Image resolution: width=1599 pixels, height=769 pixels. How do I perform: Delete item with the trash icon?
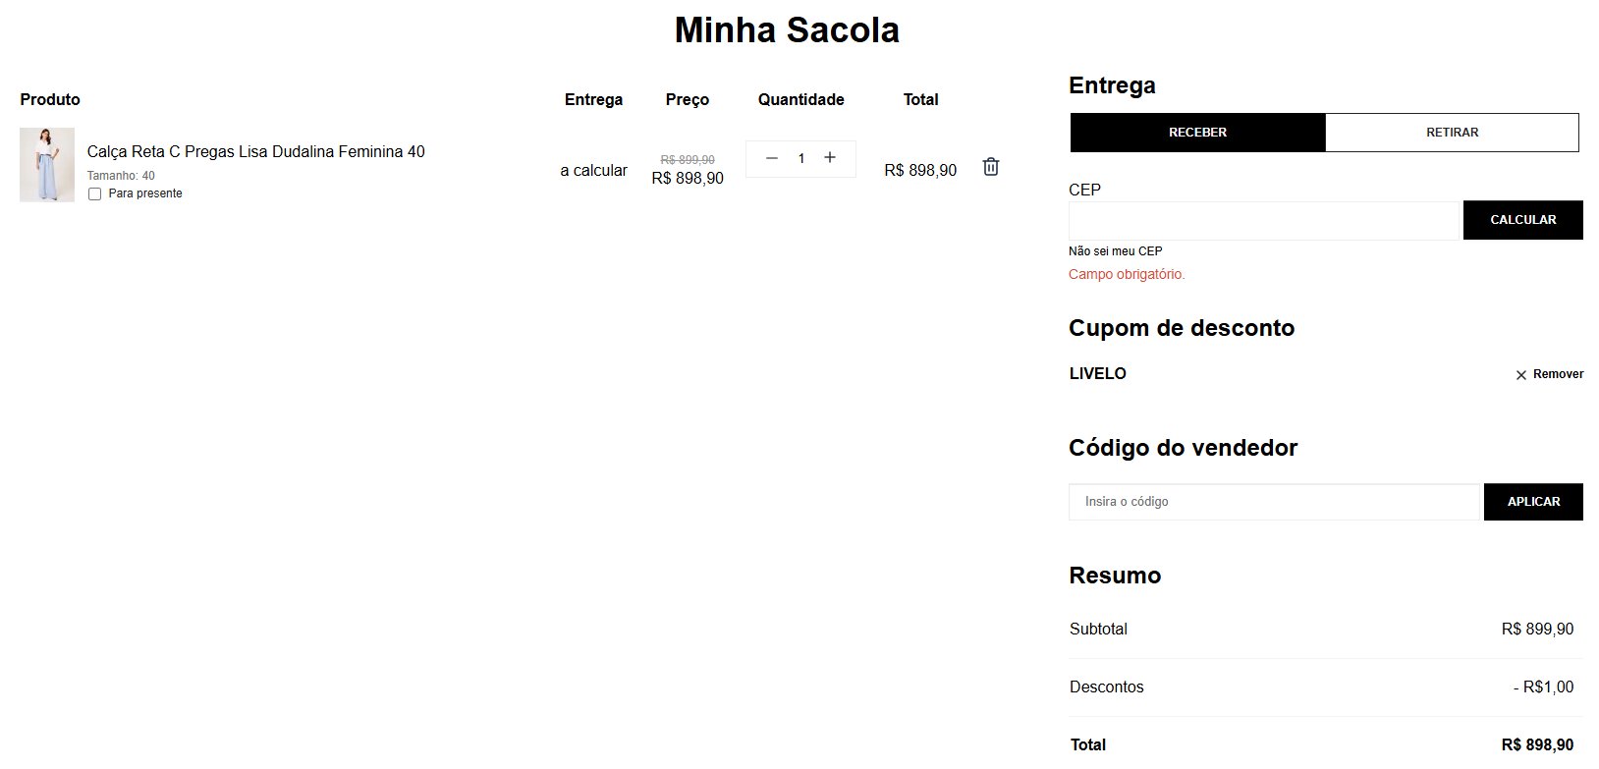991,167
